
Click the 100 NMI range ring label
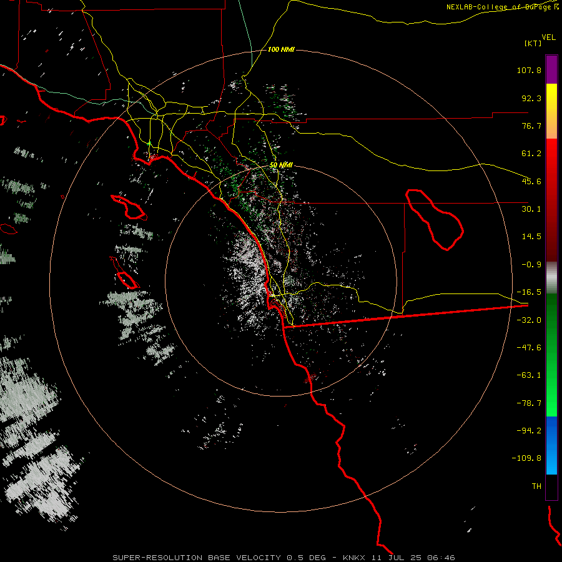pyautogui.click(x=281, y=49)
